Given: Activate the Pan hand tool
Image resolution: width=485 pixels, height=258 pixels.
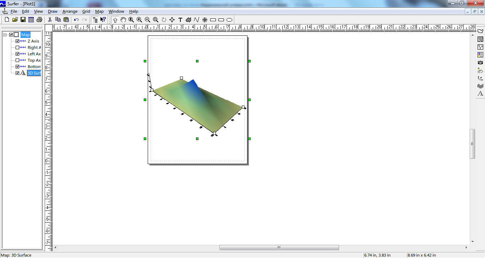Looking at the screenshot, I should pos(123,20).
